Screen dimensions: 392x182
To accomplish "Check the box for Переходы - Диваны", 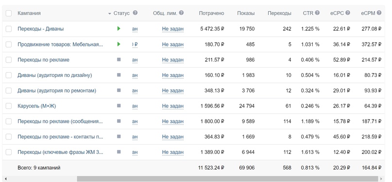I will click(9, 29).
